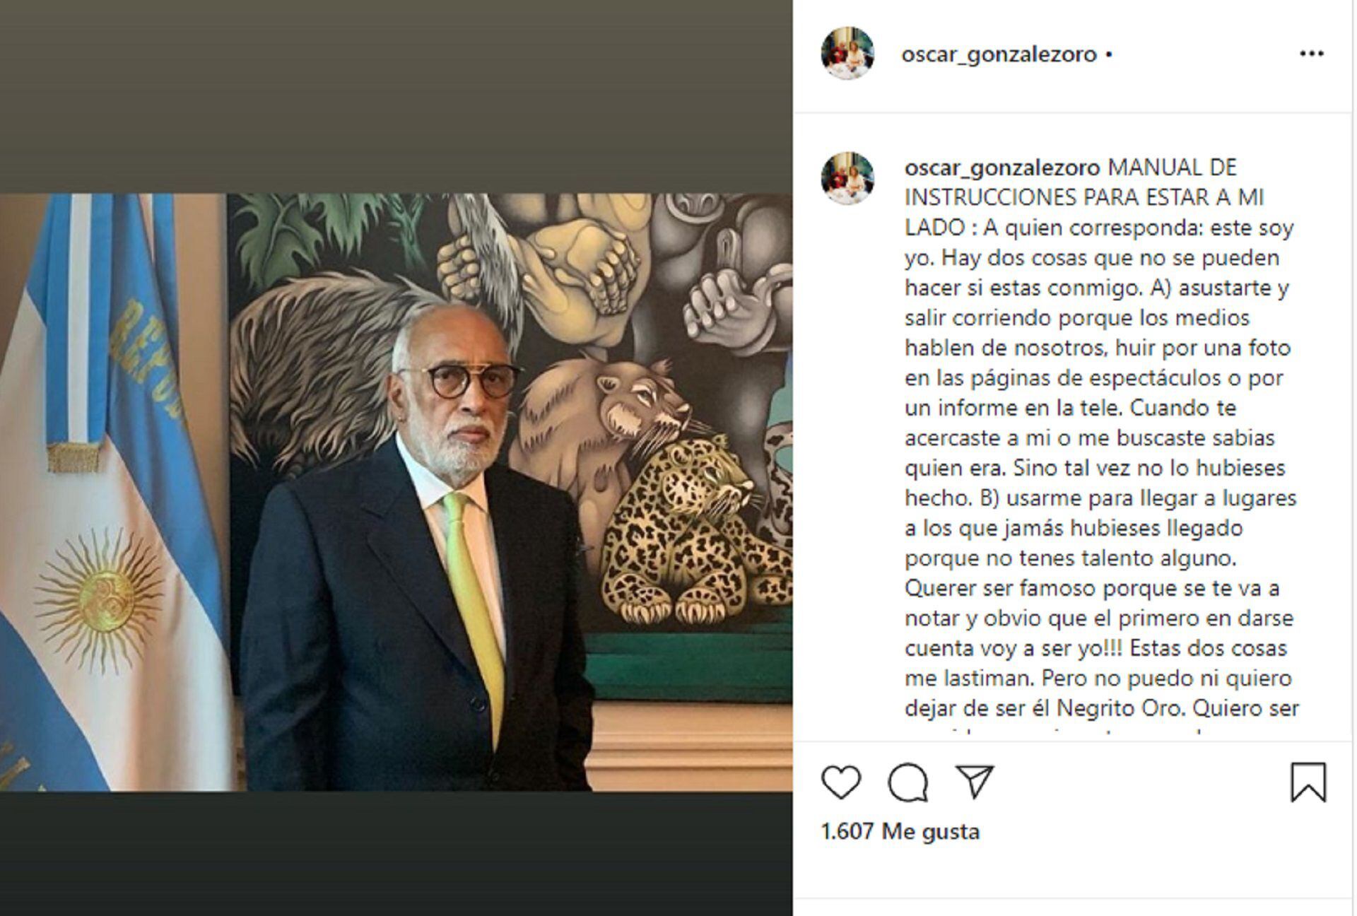Save post with bookmark icon
This screenshot has height=916, width=1357.
[1308, 782]
